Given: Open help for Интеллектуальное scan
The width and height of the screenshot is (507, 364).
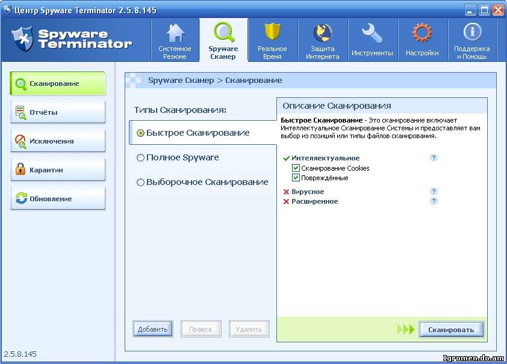Looking at the screenshot, I should click(x=434, y=157).
